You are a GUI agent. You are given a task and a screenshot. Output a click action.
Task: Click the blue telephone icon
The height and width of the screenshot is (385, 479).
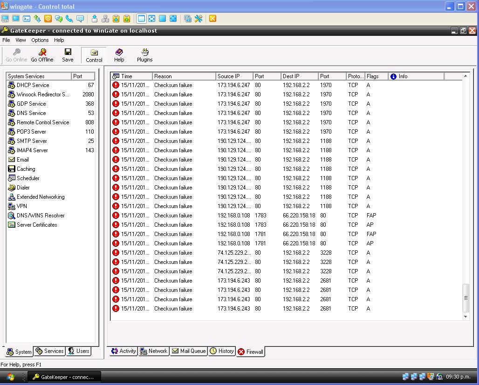coord(69,19)
